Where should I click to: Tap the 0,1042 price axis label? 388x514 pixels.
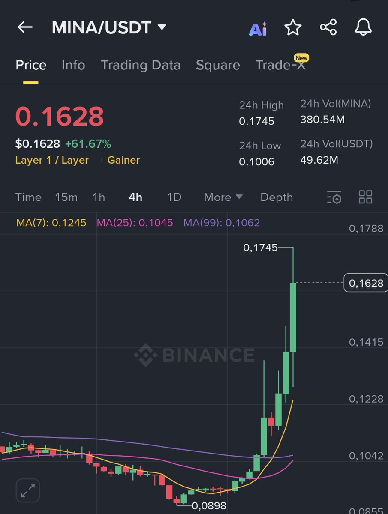point(366,456)
